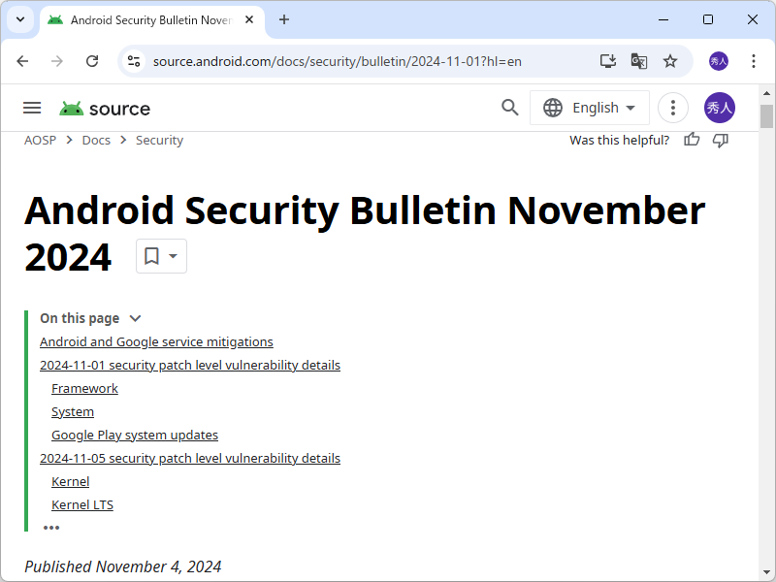Screen dimensions: 776x582
Task: Open Google Translate from the address bar
Action: click(x=639, y=60)
